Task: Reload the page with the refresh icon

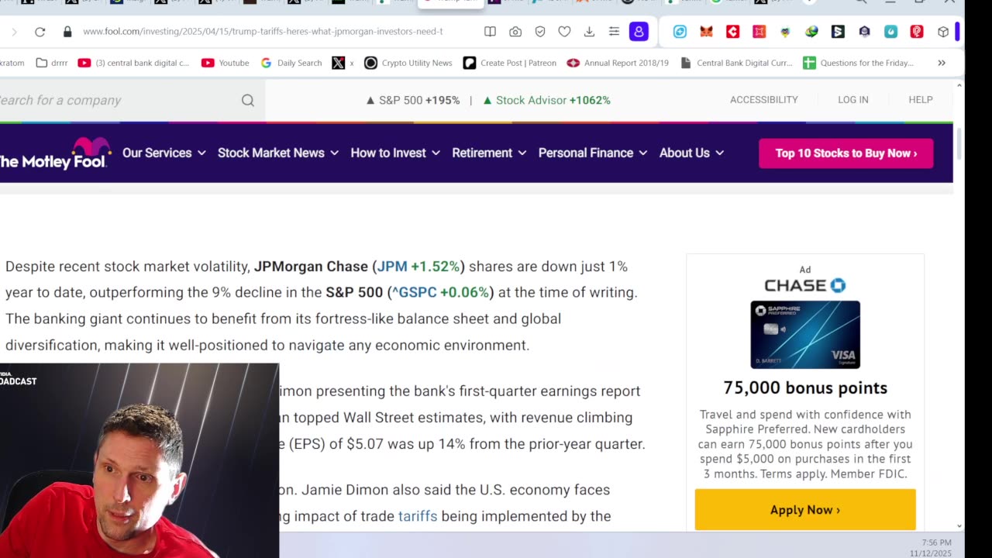Action: 40,32
